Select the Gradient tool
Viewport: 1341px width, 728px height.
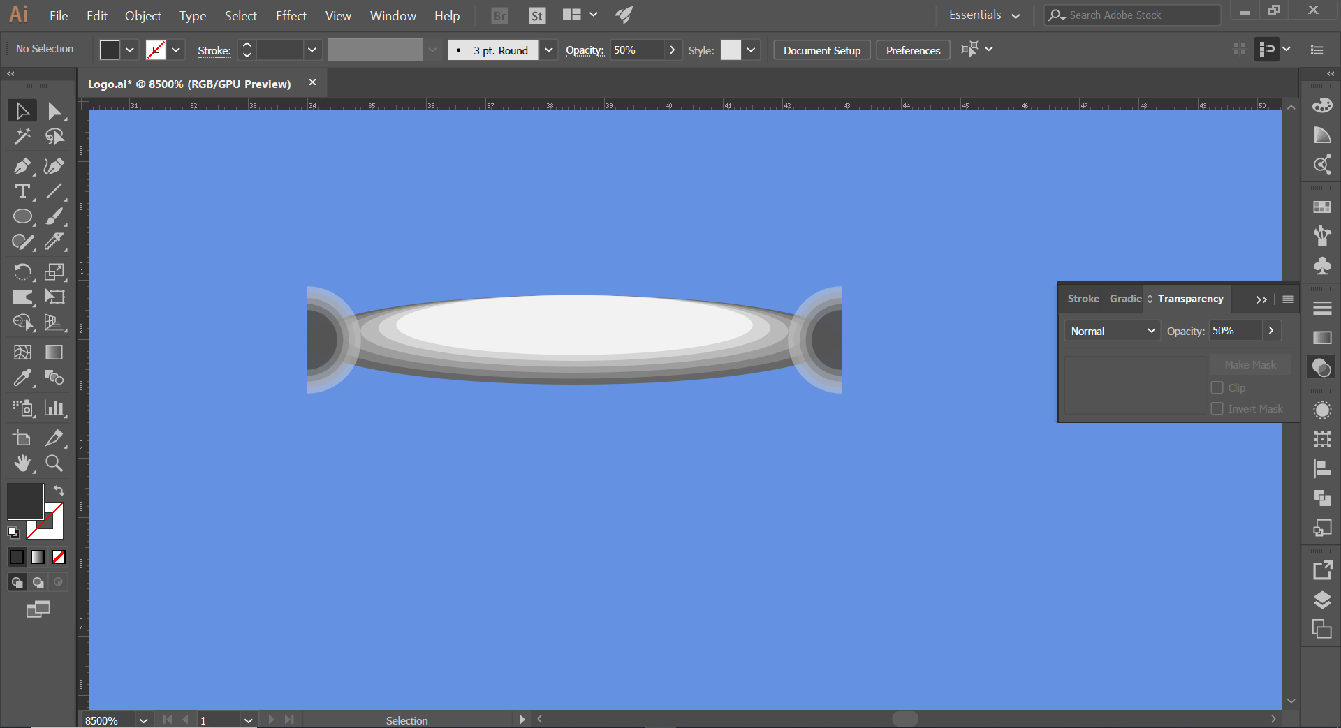[54, 352]
